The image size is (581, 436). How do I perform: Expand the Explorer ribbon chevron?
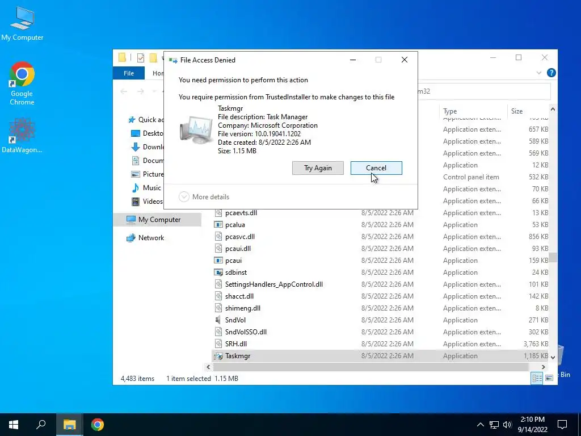coord(539,73)
